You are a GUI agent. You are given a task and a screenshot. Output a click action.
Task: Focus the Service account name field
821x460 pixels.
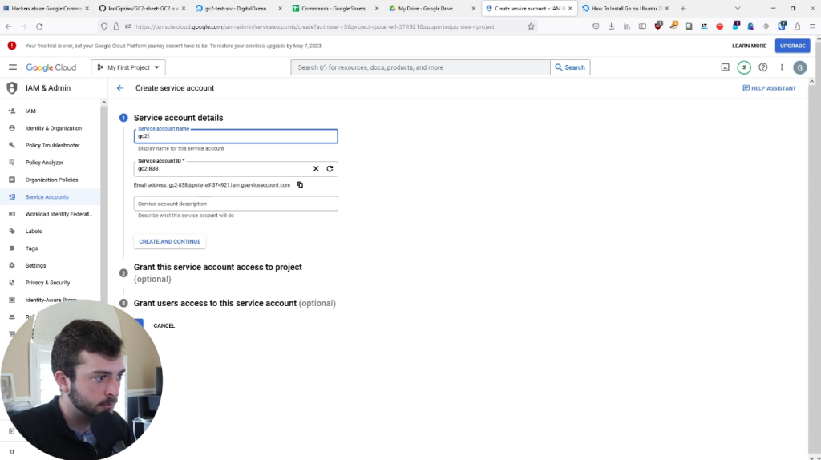pos(236,136)
